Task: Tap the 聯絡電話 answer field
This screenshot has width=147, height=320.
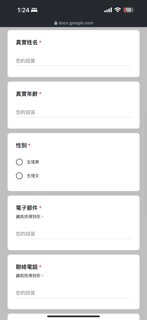Action: pos(73,293)
